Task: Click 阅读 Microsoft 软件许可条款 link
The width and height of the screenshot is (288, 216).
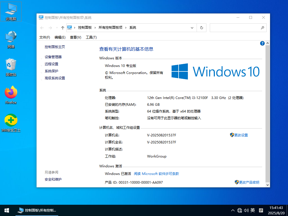Action: click(x=156, y=174)
